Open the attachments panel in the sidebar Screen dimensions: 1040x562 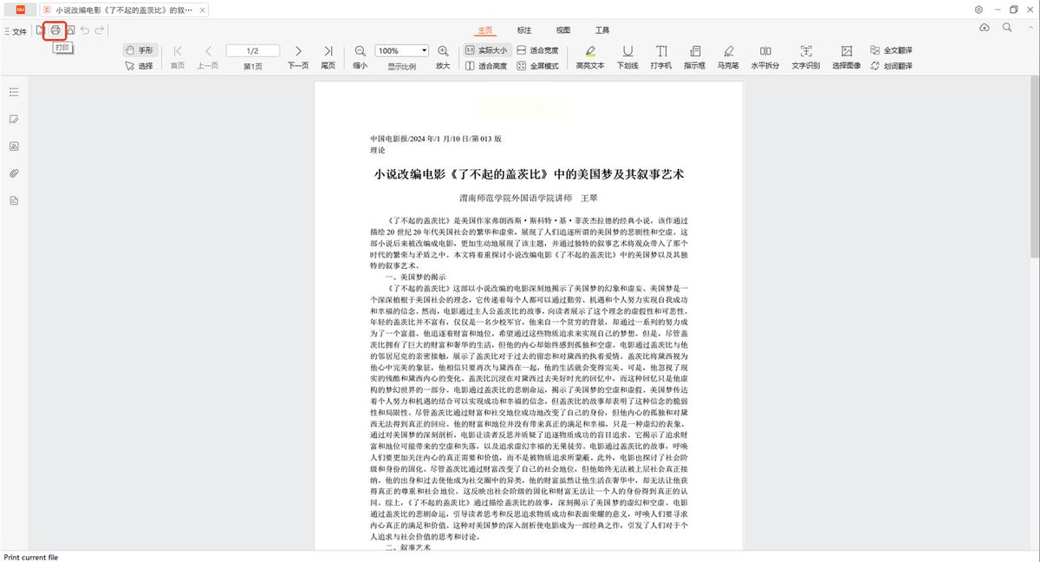[13, 173]
